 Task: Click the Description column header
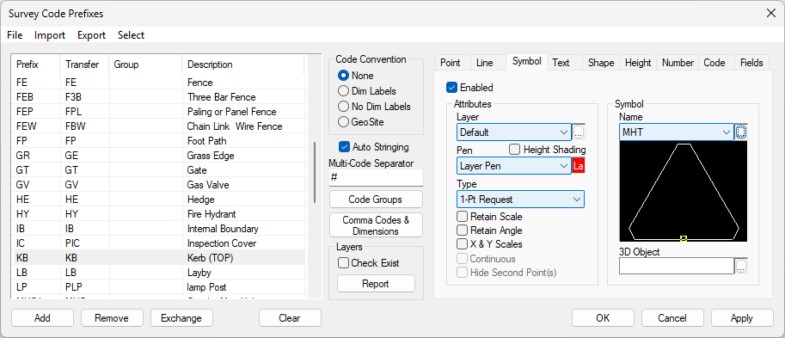click(x=242, y=65)
